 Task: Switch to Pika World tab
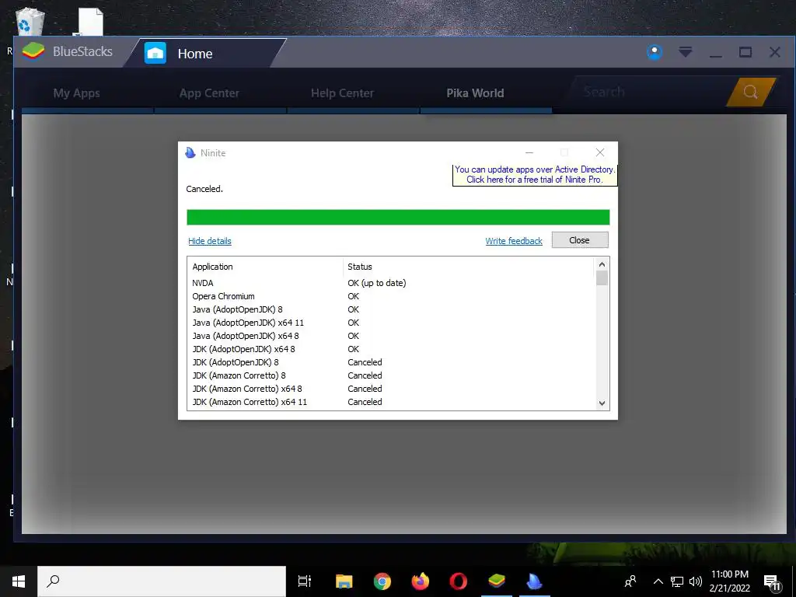[475, 93]
